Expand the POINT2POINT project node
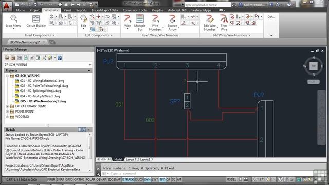Image resolution: width=329 pixels, height=185 pixels. coord(7,112)
